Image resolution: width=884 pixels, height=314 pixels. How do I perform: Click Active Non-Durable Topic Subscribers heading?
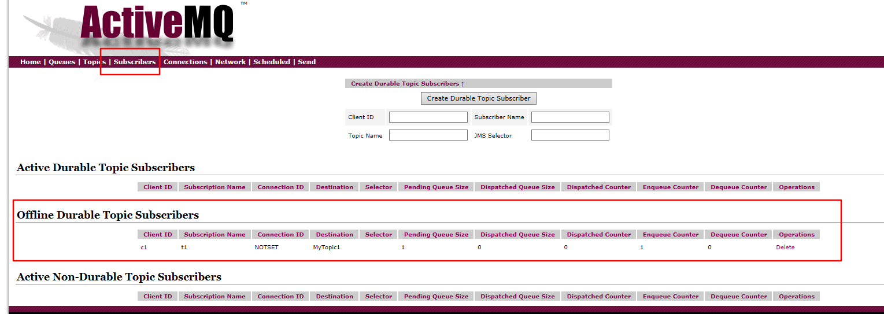pyautogui.click(x=119, y=277)
